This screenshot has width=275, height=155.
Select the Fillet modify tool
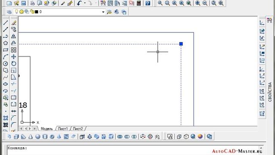pos(14,125)
